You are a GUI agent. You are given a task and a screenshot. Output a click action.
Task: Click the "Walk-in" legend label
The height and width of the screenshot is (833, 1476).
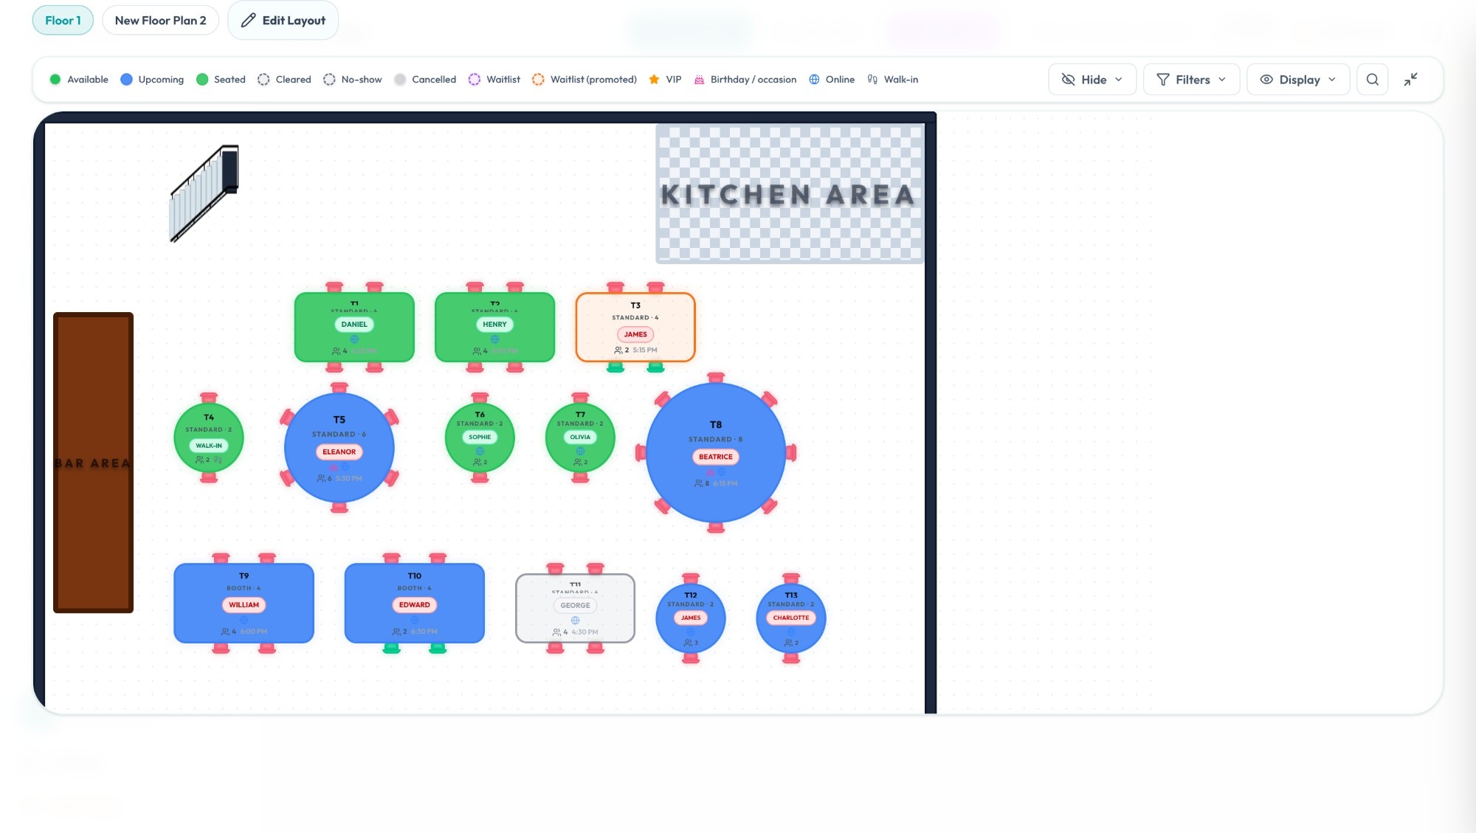pos(901,79)
